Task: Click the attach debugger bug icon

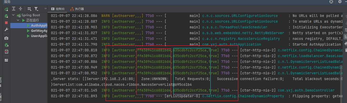Action: (x=6, y=45)
